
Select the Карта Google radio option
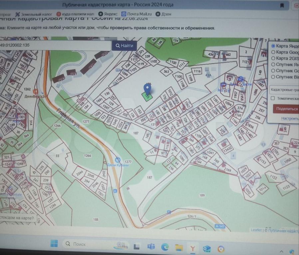(273, 52)
